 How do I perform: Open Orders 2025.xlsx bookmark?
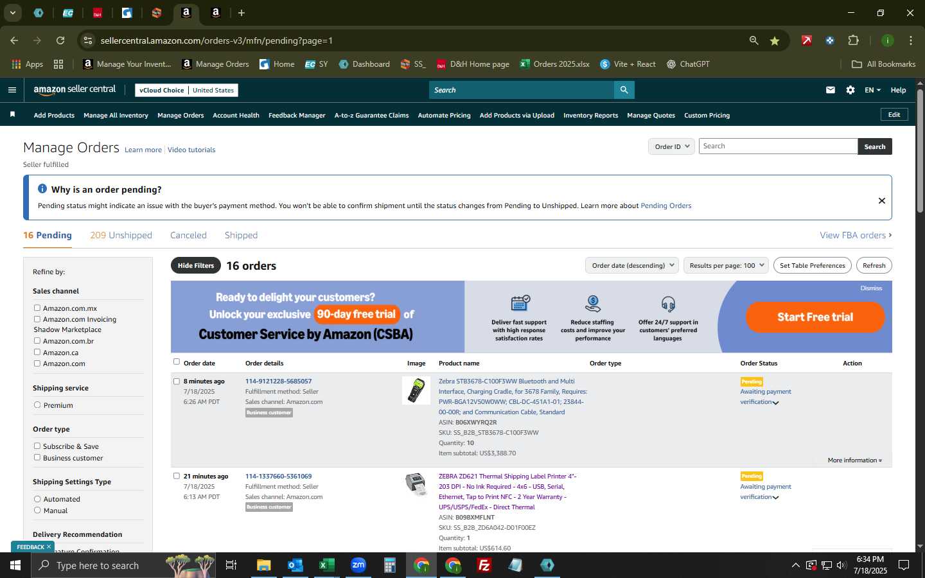555,64
